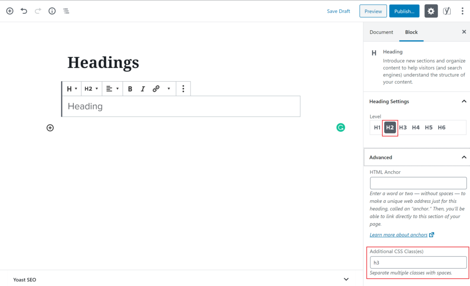Set heading level to H3
Viewport: 470px width, 286px height.
(403, 128)
